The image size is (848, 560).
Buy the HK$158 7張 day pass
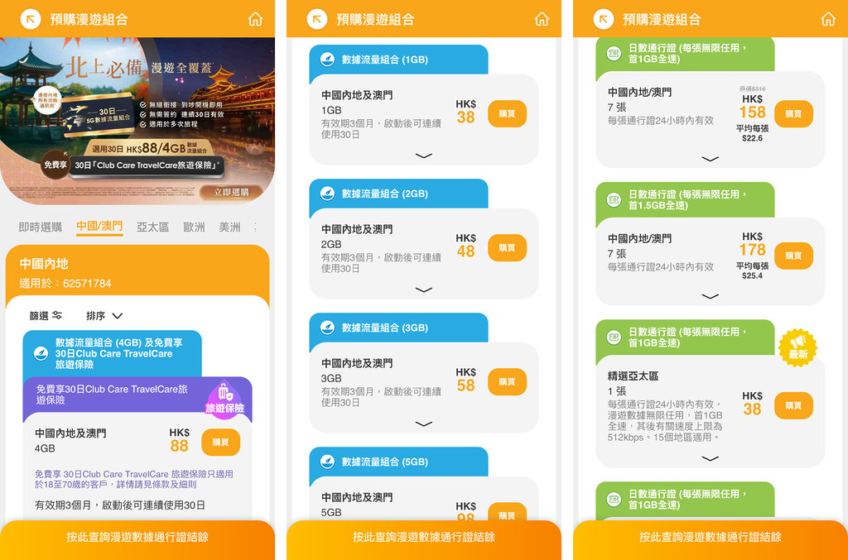coord(793,114)
